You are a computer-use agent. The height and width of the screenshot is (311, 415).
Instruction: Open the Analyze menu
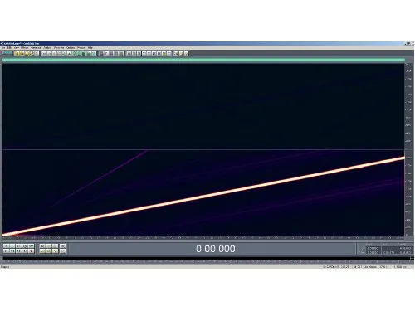coord(47,48)
